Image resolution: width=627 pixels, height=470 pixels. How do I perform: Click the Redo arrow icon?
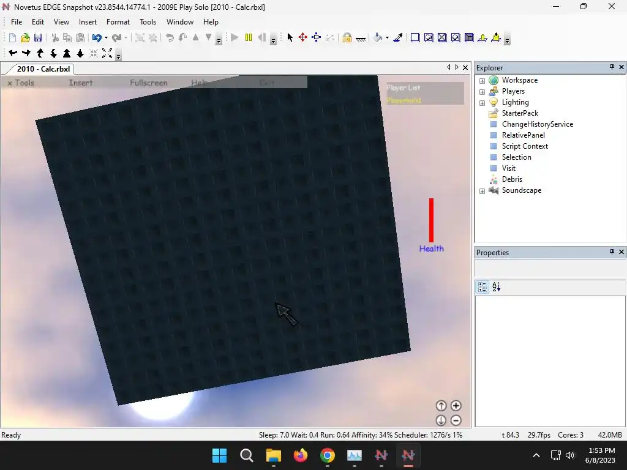click(x=116, y=37)
